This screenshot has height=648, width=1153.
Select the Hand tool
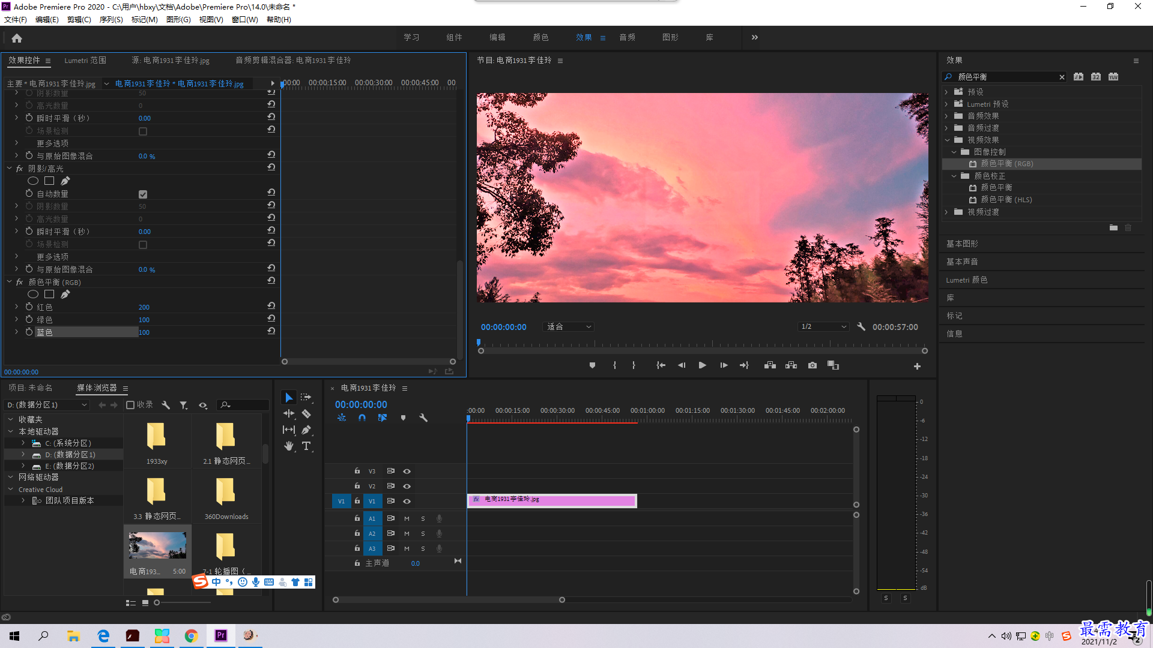coord(289,446)
